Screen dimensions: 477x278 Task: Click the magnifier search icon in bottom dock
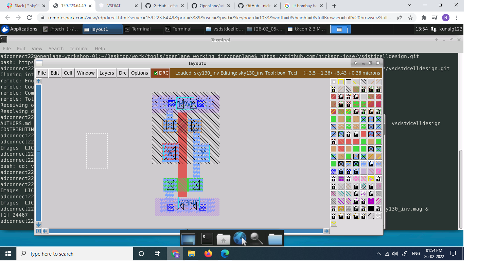click(x=257, y=239)
